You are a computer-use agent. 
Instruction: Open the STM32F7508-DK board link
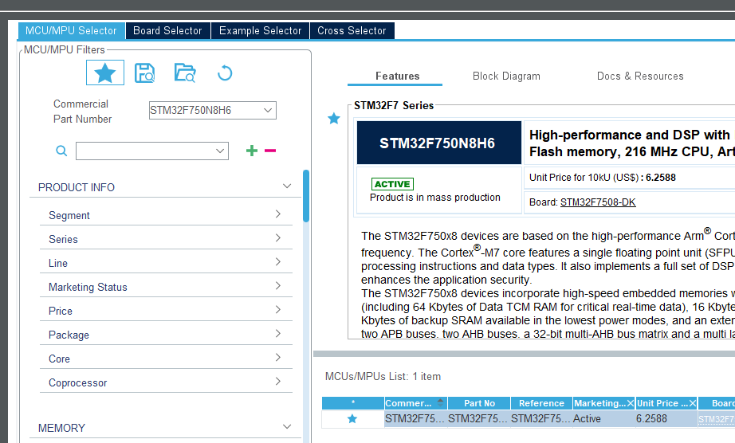pos(598,202)
